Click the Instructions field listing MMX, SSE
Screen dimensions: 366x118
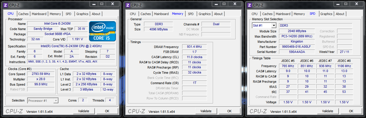click(71, 62)
